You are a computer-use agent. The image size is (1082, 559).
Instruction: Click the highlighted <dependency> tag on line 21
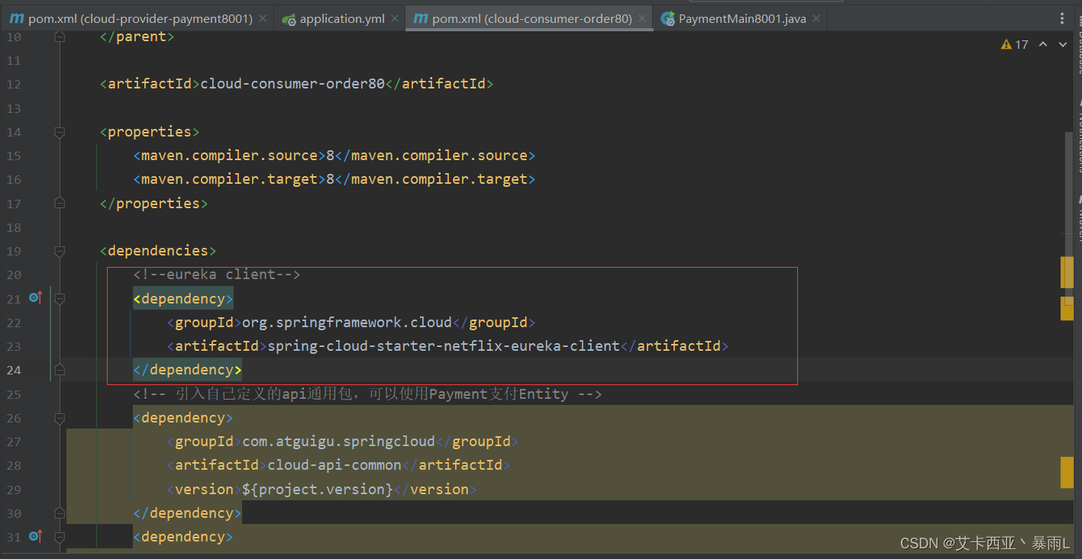click(x=183, y=299)
